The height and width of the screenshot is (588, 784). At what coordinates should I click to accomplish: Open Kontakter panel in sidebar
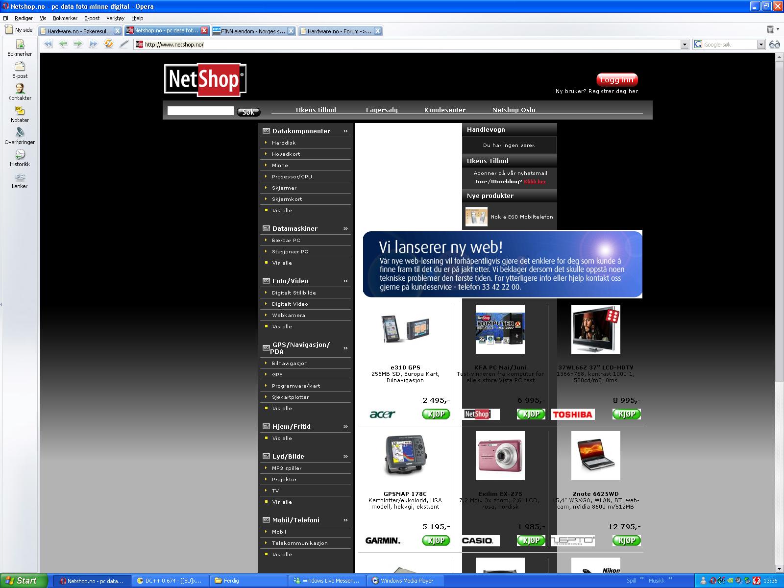pyautogui.click(x=20, y=92)
